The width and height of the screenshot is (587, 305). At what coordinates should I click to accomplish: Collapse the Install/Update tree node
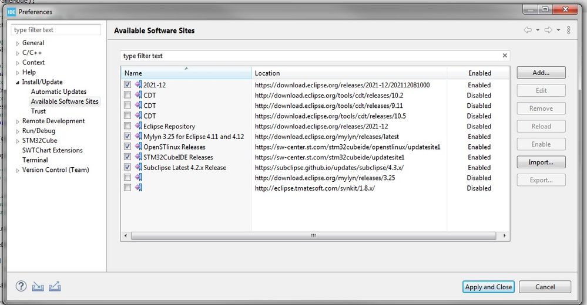(17, 82)
